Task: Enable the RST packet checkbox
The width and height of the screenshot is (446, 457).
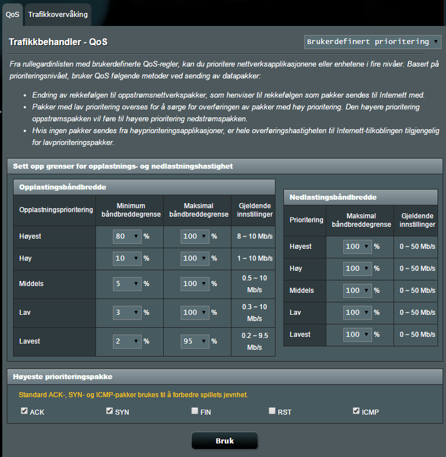Action: pyautogui.click(x=272, y=411)
